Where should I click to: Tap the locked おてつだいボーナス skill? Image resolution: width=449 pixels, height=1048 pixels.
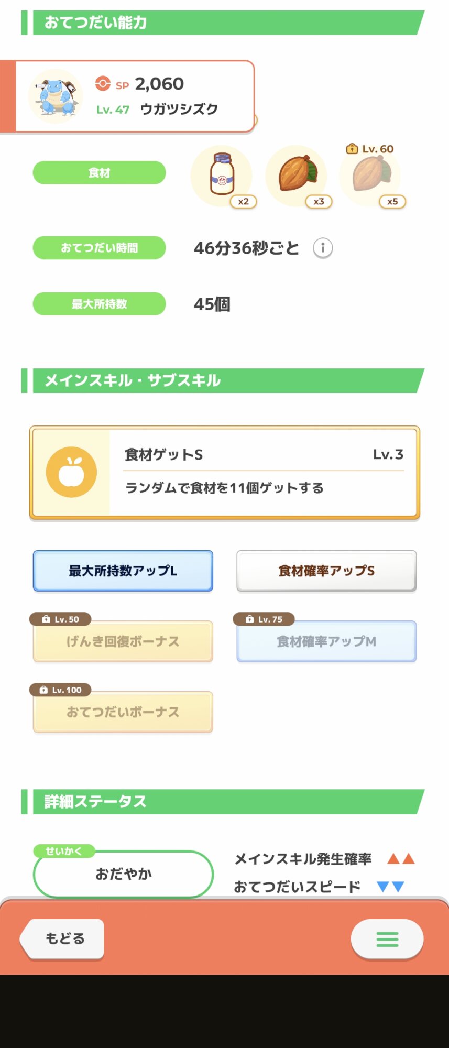point(123,712)
